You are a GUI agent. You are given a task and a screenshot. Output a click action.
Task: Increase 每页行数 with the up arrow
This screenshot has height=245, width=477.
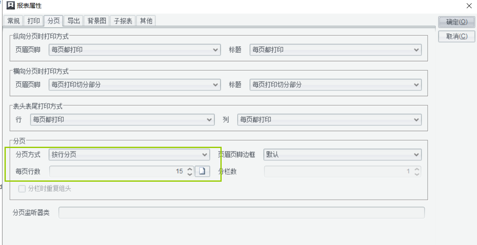coord(190,169)
